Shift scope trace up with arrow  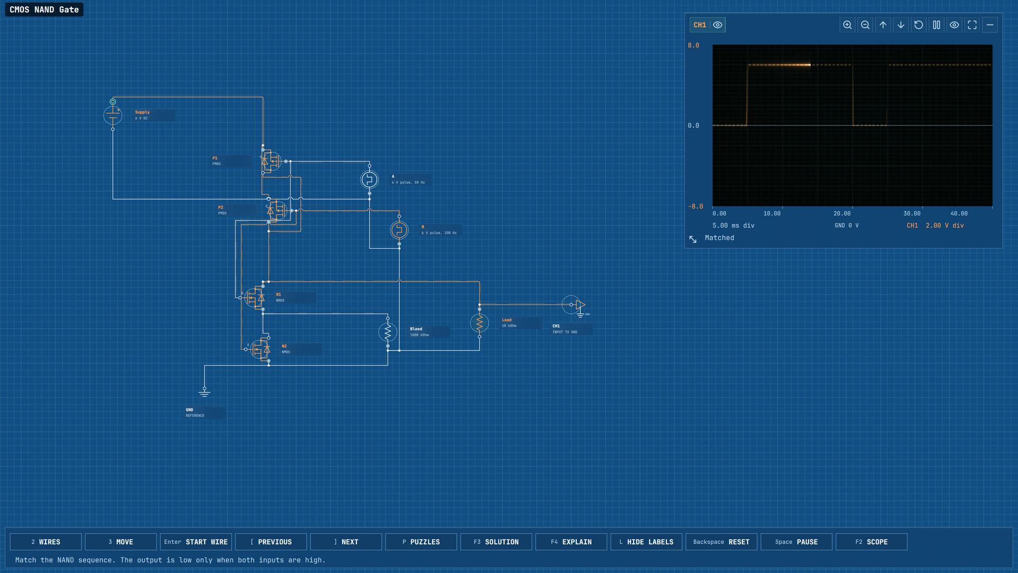[x=883, y=25]
